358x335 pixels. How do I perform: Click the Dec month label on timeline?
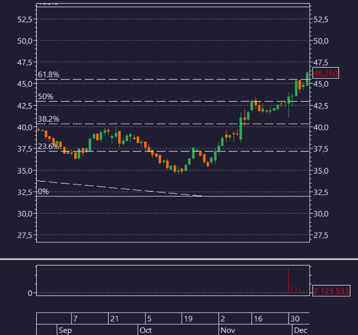tap(300, 330)
